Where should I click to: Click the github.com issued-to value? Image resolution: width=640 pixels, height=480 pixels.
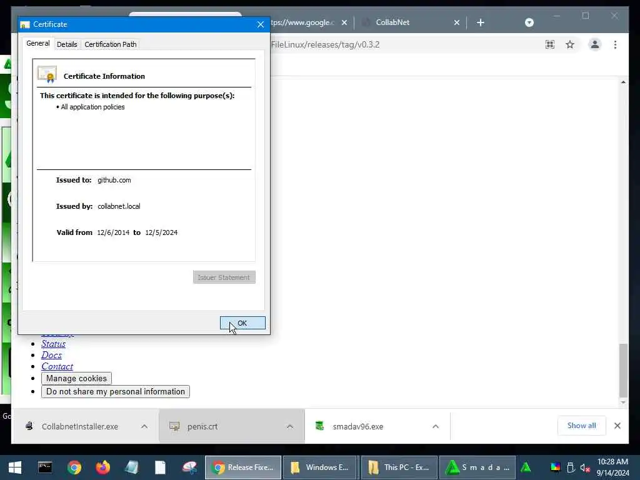point(114,180)
